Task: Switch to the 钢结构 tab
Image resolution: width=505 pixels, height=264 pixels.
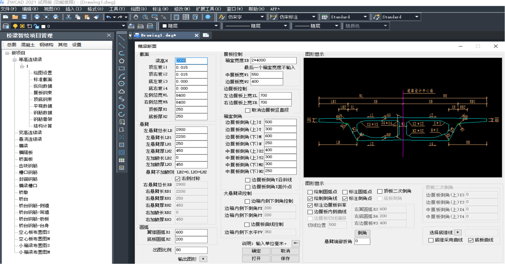Action: [x=46, y=45]
